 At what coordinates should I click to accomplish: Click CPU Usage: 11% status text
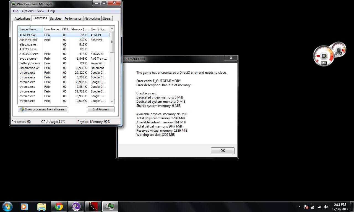[x=53, y=122]
